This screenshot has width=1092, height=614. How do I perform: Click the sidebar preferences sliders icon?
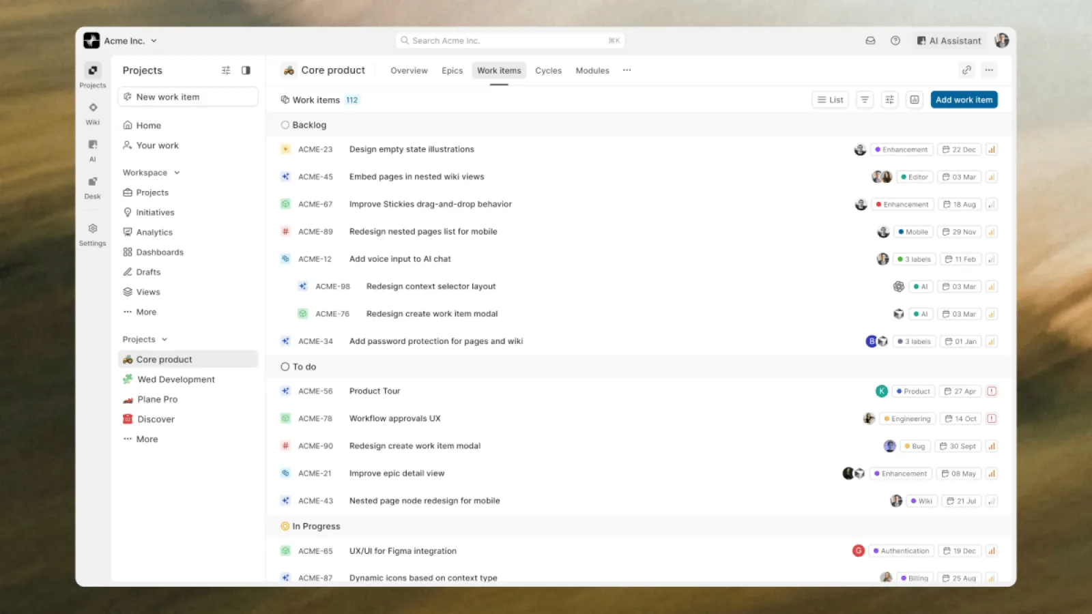[226, 70]
